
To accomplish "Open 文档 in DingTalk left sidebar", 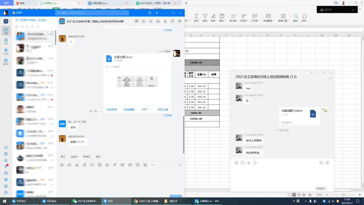I will pyautogui.click(x=6, y=41).
